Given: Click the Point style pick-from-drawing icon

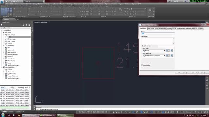Looking at the screenshot, I should 172,51.
